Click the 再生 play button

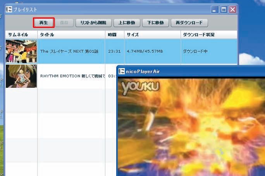[x=44, y=23]
